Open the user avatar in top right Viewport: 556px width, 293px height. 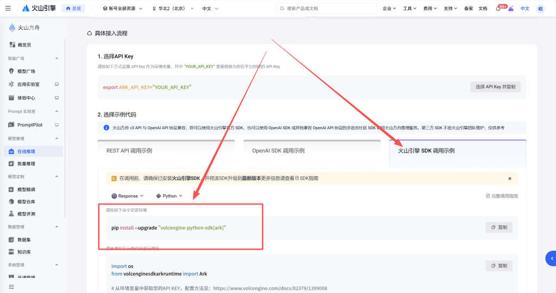540,9
